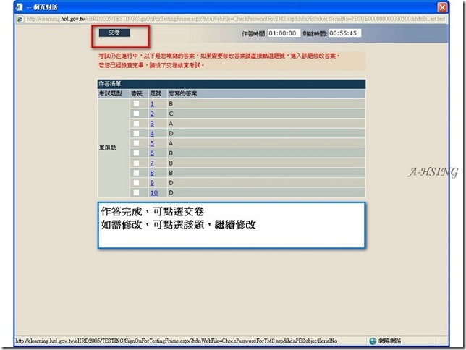Click answer C in question 2 row
Viewport: 466px width, 350px height.
pyautogui.click(x=171, y=114)
